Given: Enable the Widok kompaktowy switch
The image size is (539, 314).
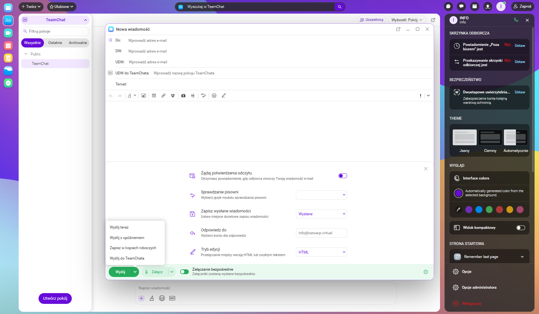Looking at the screenshot, I should pyautogui.click(x=520, y=228).
